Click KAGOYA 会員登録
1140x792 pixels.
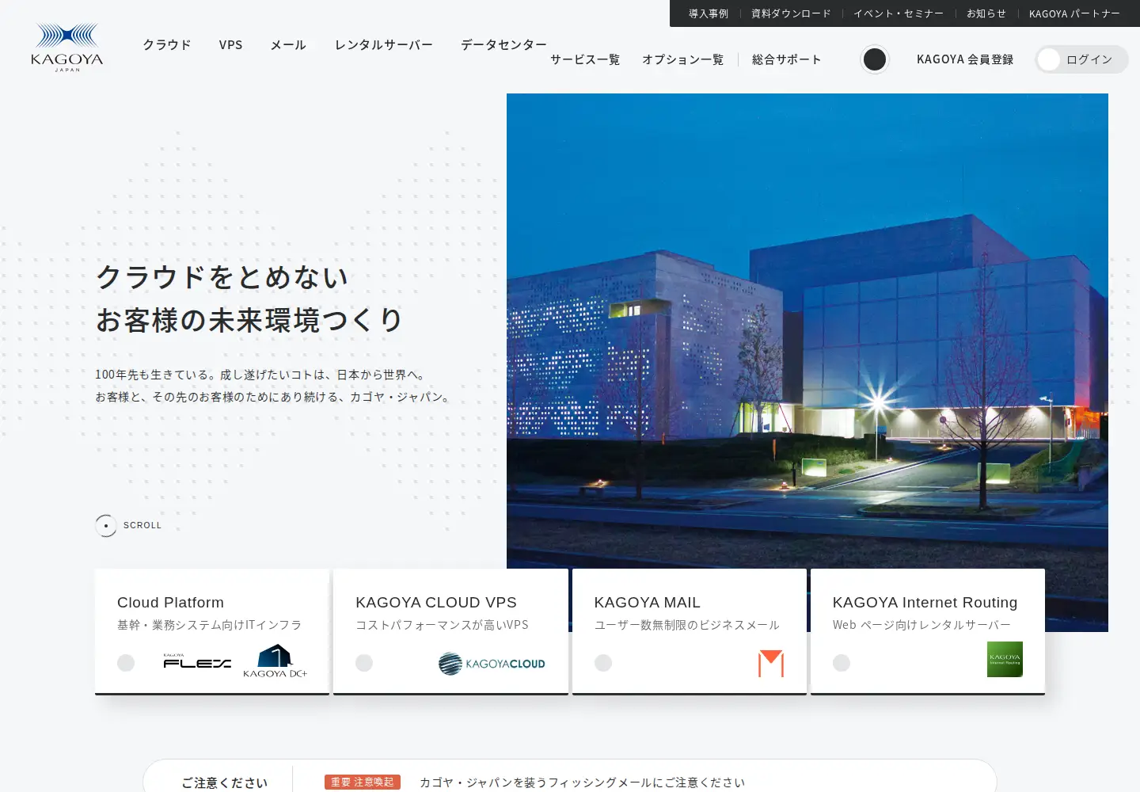[x=965, y=59]
